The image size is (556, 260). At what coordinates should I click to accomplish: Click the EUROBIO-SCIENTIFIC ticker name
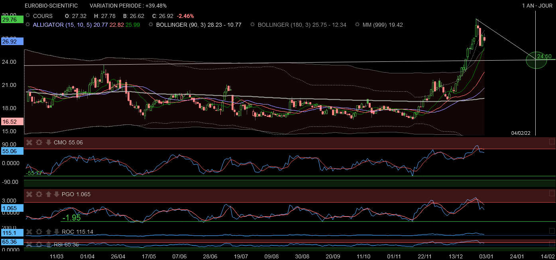51,6
